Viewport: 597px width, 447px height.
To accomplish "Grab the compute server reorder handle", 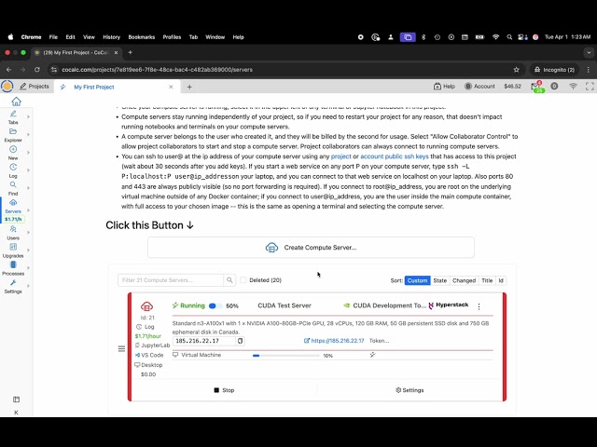I will (121, 348).
